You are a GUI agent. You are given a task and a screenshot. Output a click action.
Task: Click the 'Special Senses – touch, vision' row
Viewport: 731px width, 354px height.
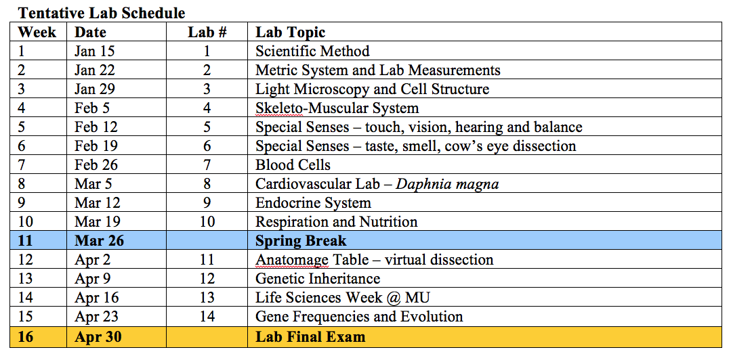366,127
